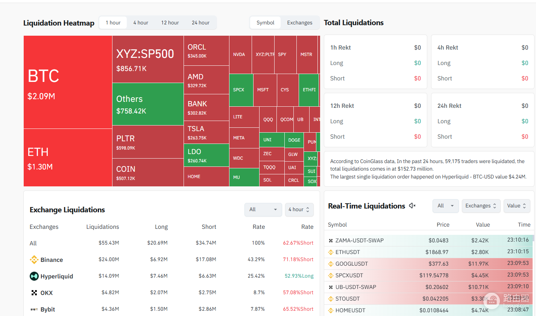Click the GOOGLUSDT symbol

352,264
